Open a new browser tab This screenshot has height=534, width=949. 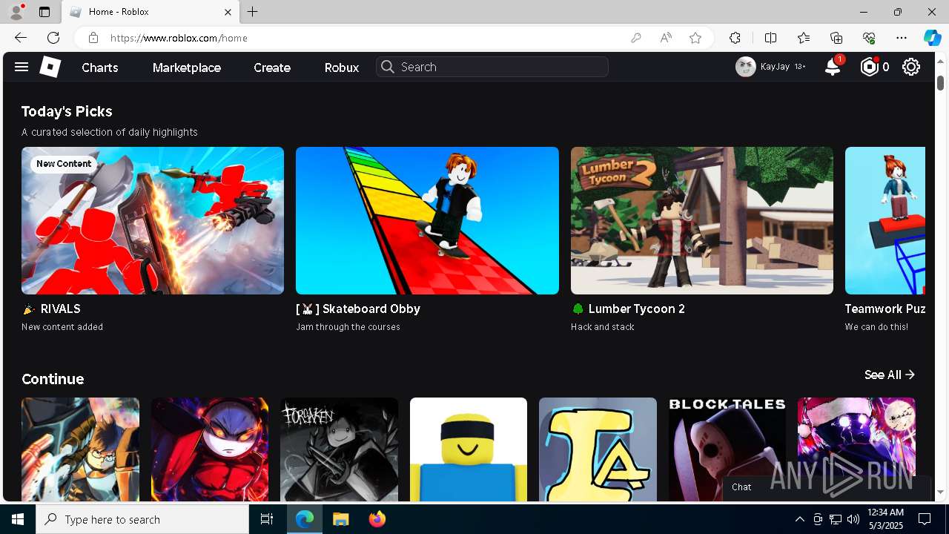(253, 12)
